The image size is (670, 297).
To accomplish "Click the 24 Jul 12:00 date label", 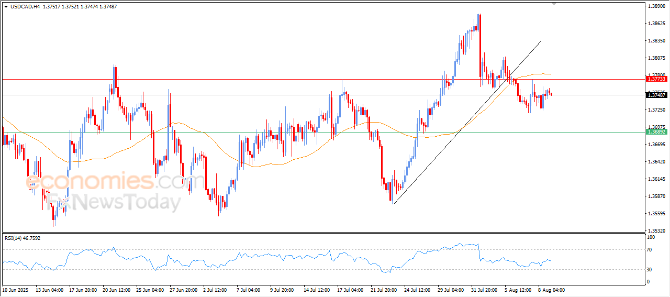I will pyautogui.click(x=418, y=290).
